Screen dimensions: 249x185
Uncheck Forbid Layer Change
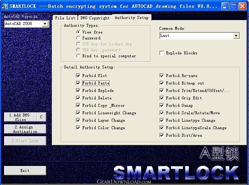(78, 120)
